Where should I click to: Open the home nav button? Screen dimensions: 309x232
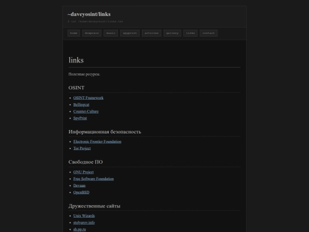pyautogui.click(x=74, y=33)
